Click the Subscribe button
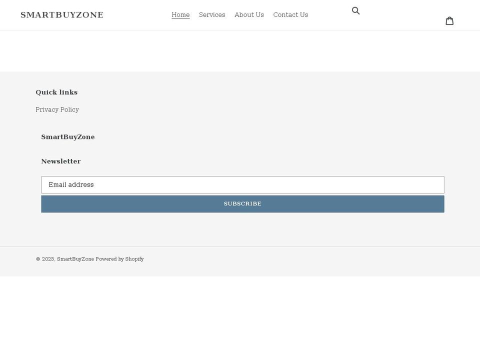 tap(243, 204)
